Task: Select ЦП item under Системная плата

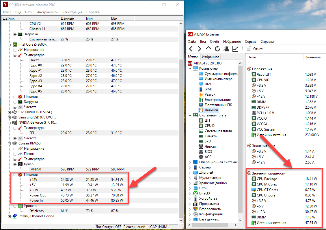Action: click(204, 120)
